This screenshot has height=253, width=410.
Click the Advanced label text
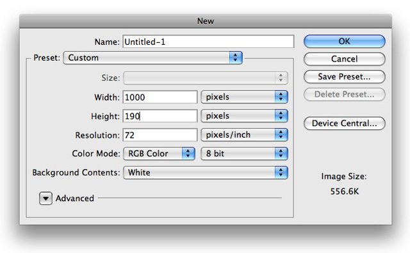pos(75,199)
